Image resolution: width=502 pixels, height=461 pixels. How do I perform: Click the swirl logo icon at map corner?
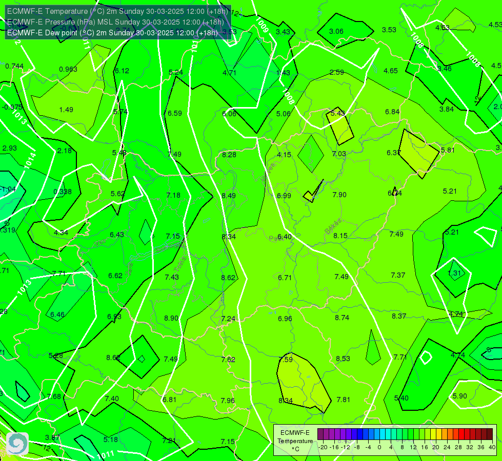click(17, 444)
